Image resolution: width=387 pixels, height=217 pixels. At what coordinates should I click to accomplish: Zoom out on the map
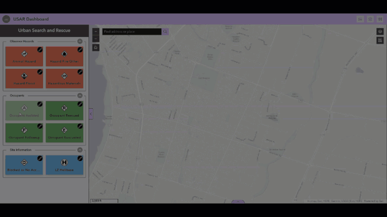96,39
